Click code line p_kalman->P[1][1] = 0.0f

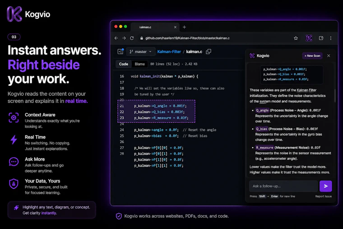coord(158,166)
